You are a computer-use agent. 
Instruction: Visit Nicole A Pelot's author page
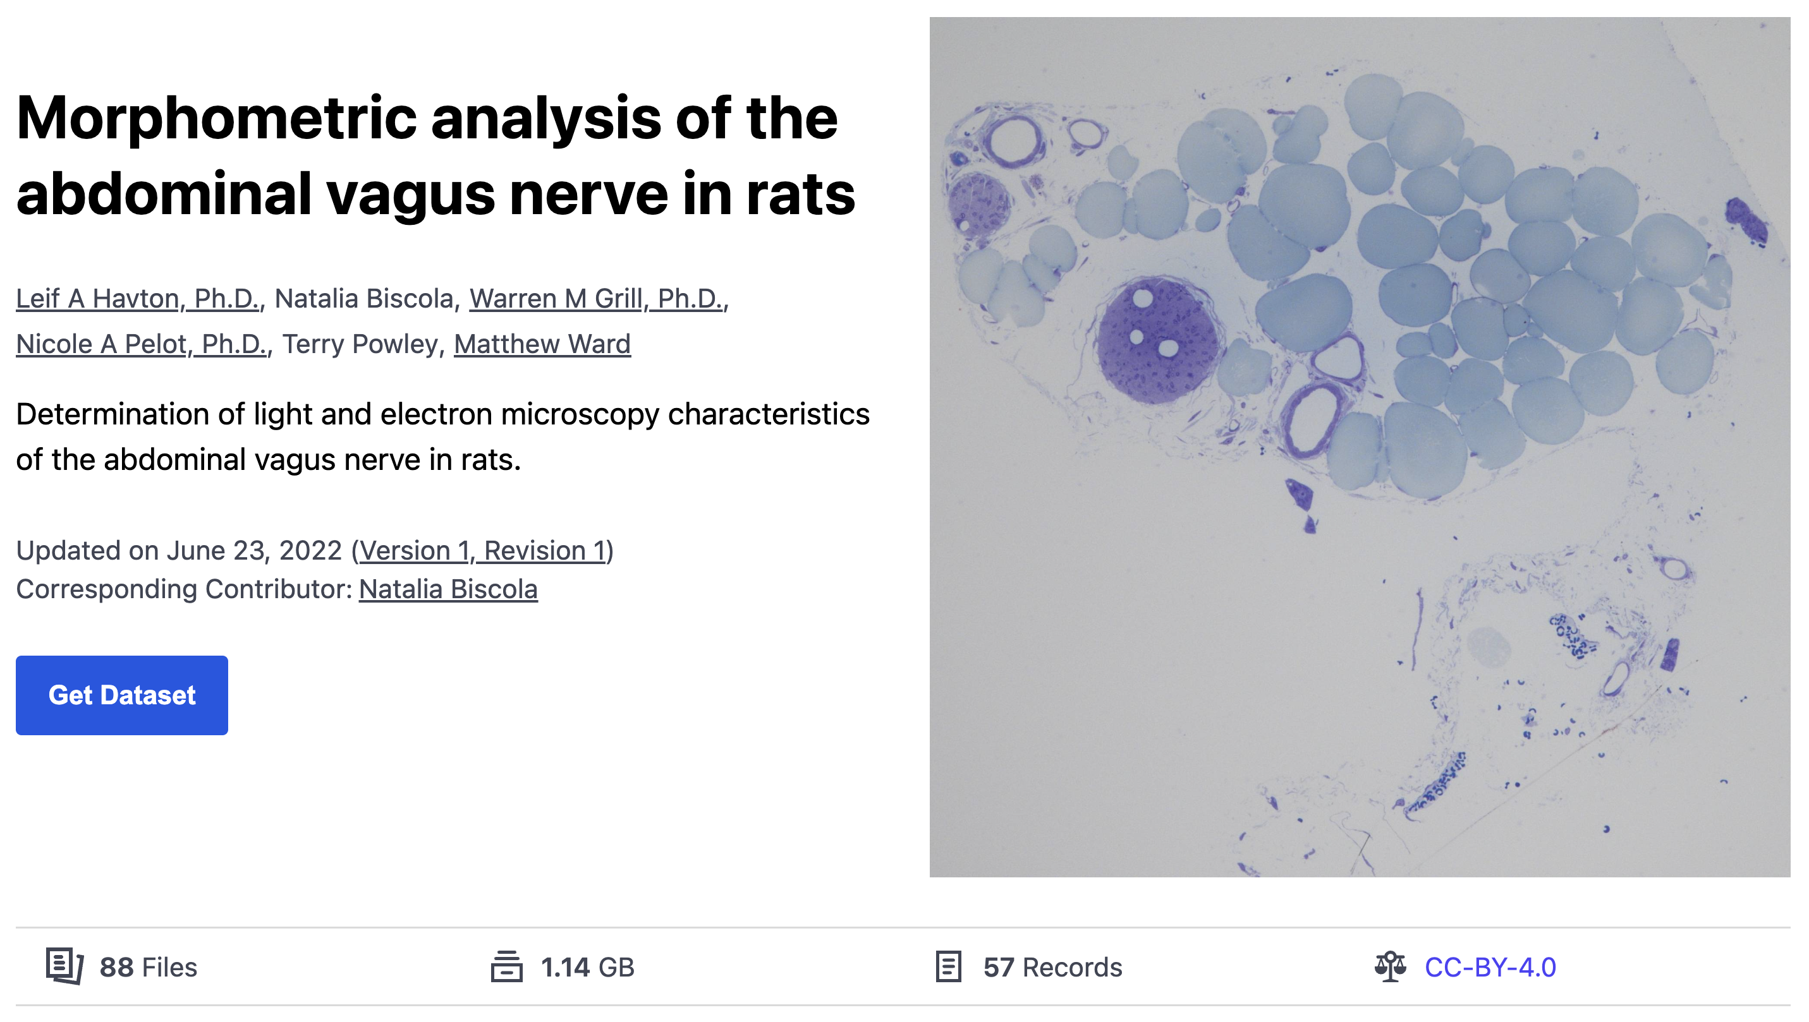tap(142, 344)
